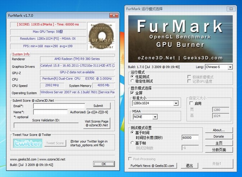Click the Max GPU Temp value
242x177 pixels.
48,32
